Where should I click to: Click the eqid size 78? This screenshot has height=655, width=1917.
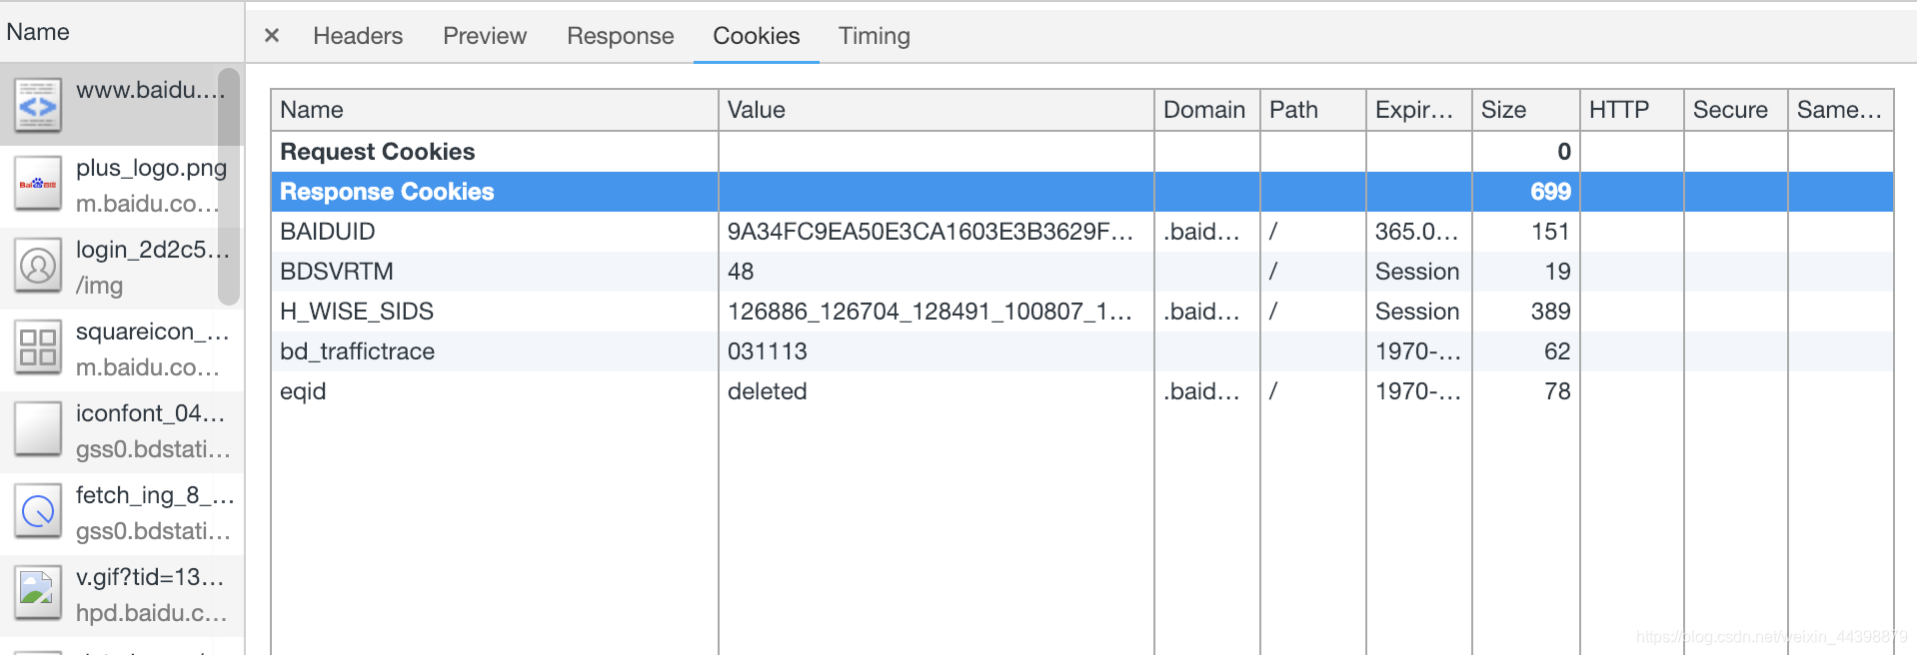(x=1557, y=391)
